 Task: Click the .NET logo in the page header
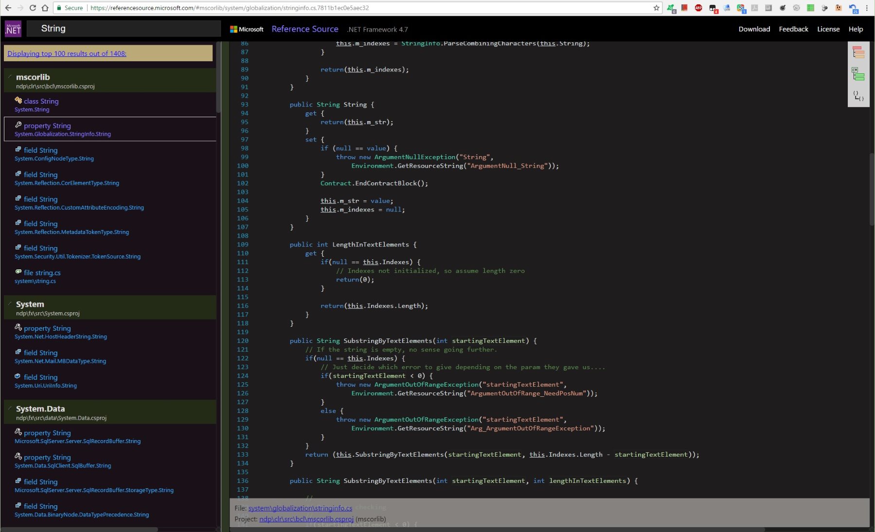[x=13, y=29]
